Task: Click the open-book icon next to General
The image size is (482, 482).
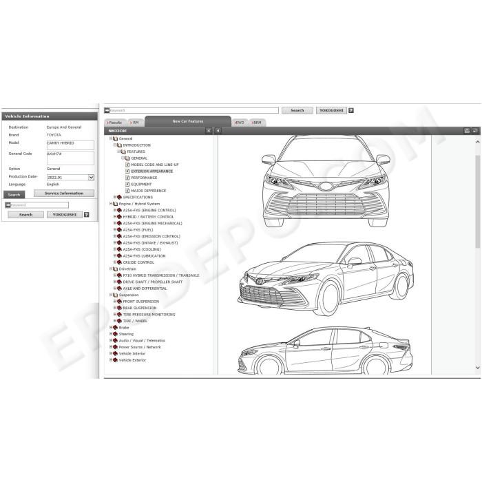Action: (x=115, y=138)
